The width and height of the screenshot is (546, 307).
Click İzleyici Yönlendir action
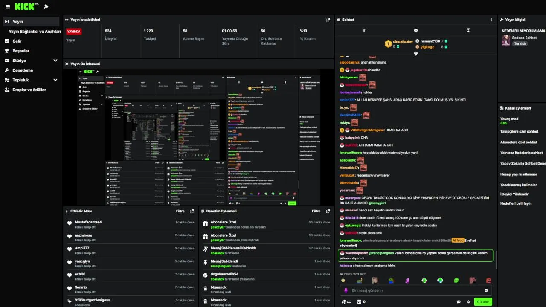[x=514, y=194]
